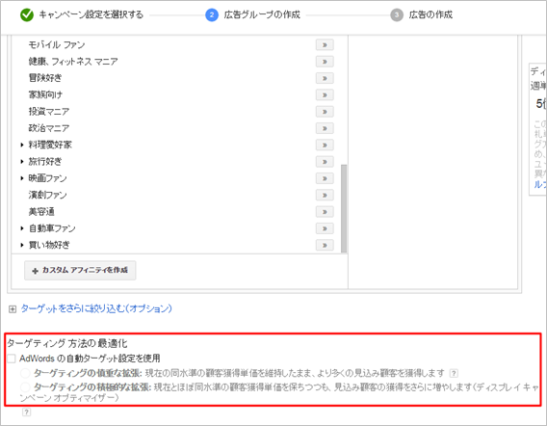Add 美容通 via its » button

point(325,212)
